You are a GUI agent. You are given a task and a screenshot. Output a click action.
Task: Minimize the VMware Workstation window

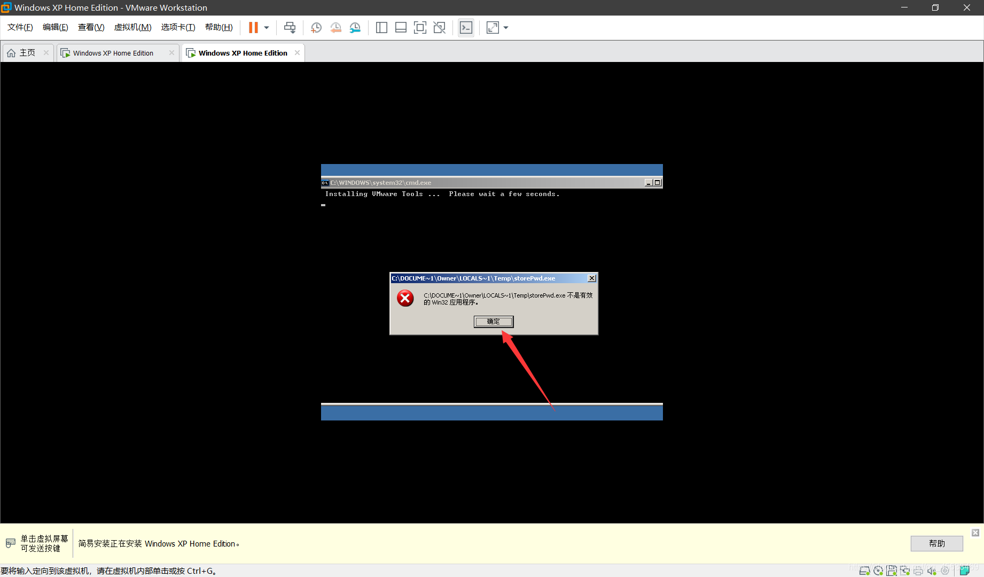coord(904,7)
